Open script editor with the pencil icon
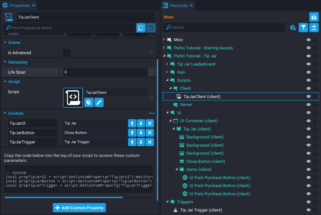321x215 pixels. pos(99,102)
